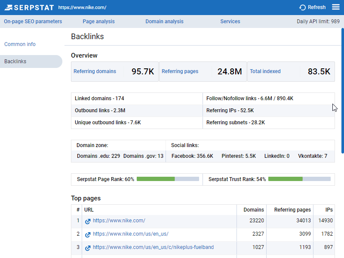Click the Backlinks page heading
The width and height of the screenshot is (344, 258).
[x=87, y=37]
